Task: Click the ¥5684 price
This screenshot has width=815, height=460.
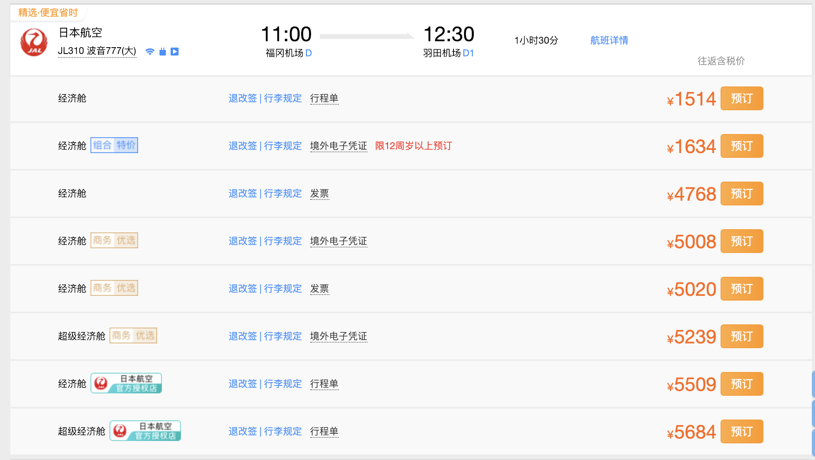Action: tap(692, 432)
